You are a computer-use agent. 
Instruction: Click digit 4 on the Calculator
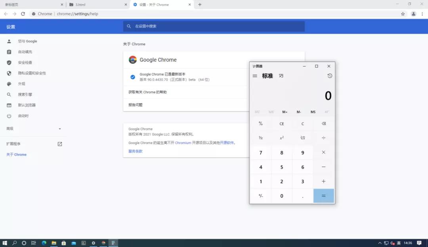tap(261, 167)
